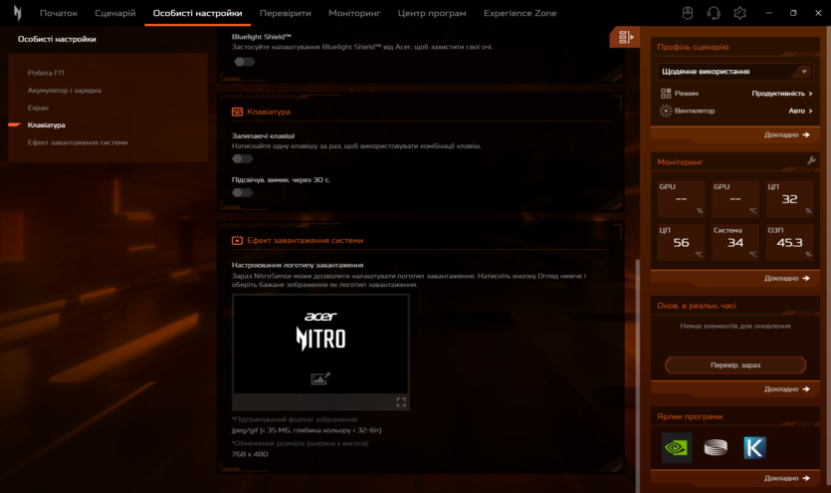This screenshot has width=831, height=493.
Task: Launch the NVIDIA app shortcut
Action: [677, 448]
